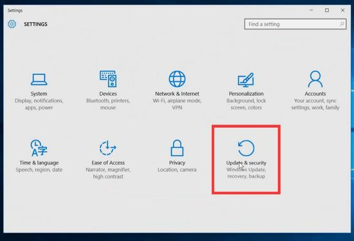
Task: Click the Accounts label text
Action: click(315, 94)
